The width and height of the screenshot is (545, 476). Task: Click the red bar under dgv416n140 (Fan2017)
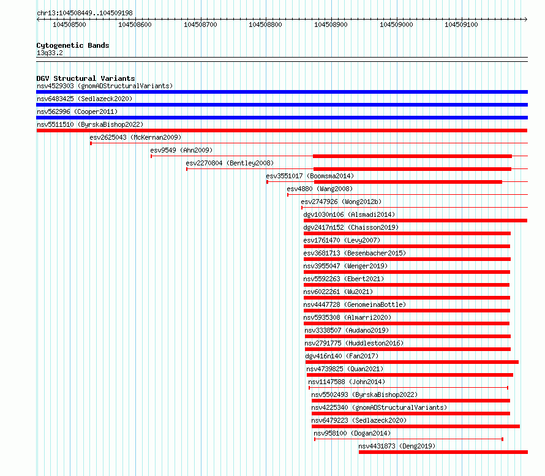(x=412, y=362)
